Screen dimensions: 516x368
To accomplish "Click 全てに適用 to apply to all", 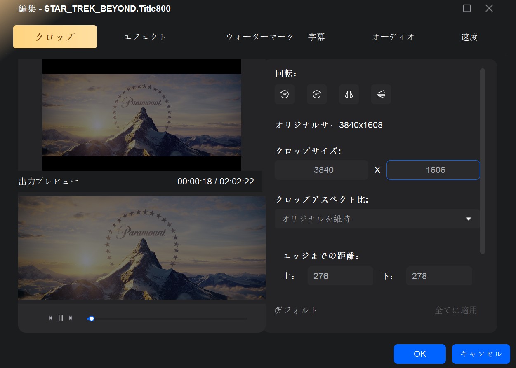I will [456, 310].
